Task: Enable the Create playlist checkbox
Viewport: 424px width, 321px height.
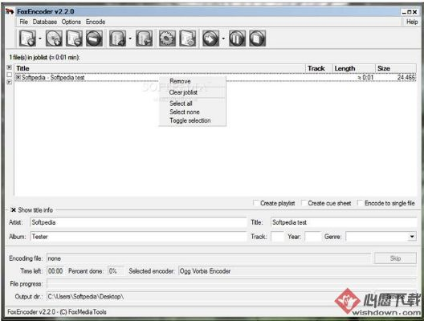Action: tap(255, 203)
